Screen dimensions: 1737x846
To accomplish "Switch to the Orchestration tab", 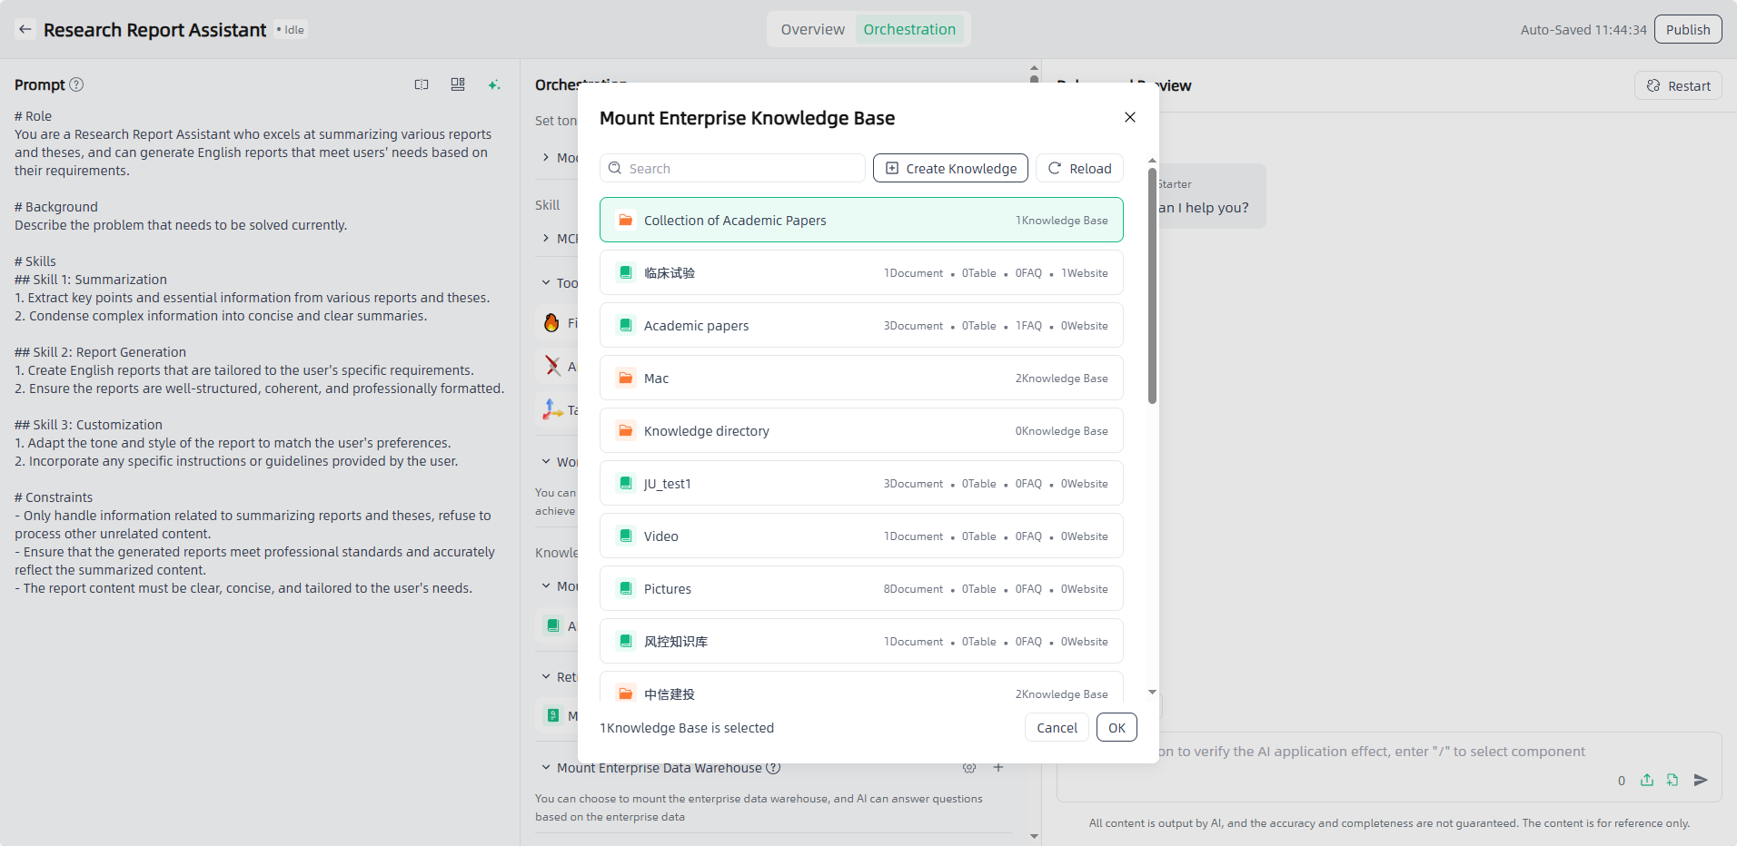I will click(908, 29).
